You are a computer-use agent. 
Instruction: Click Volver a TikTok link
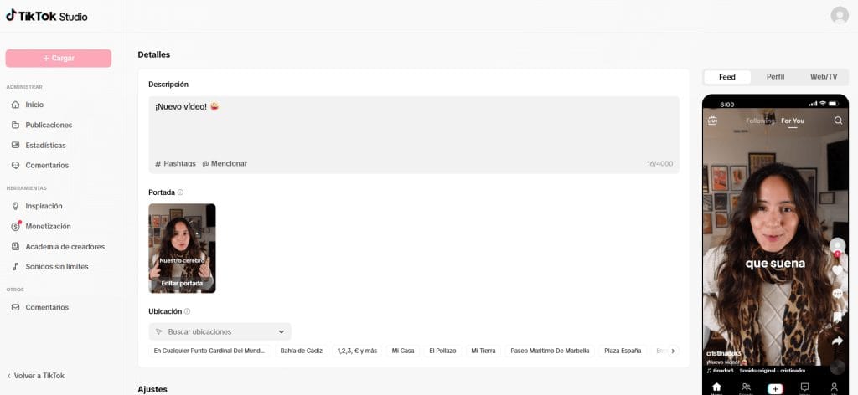[x=39, y=376]
